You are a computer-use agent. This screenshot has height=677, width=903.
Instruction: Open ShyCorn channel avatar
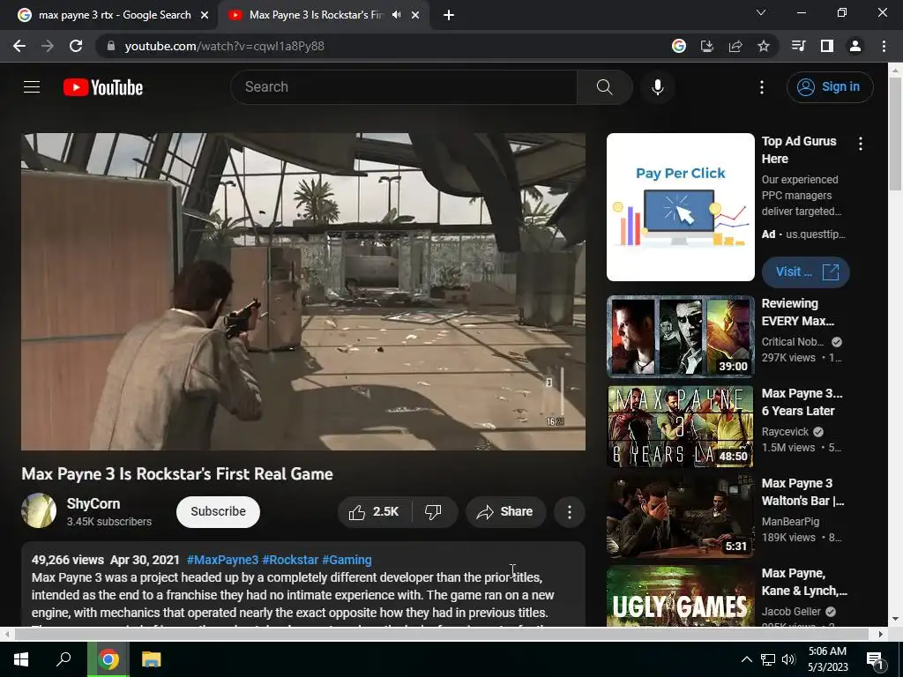[x=39, y=510]
